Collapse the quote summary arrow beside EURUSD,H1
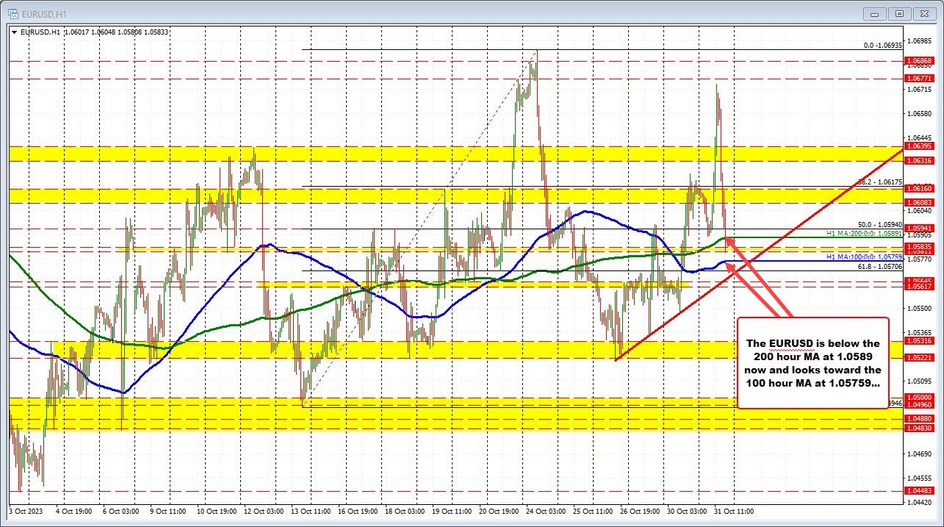944x527 pixels. pyautogui.click(x=14, y=32)
